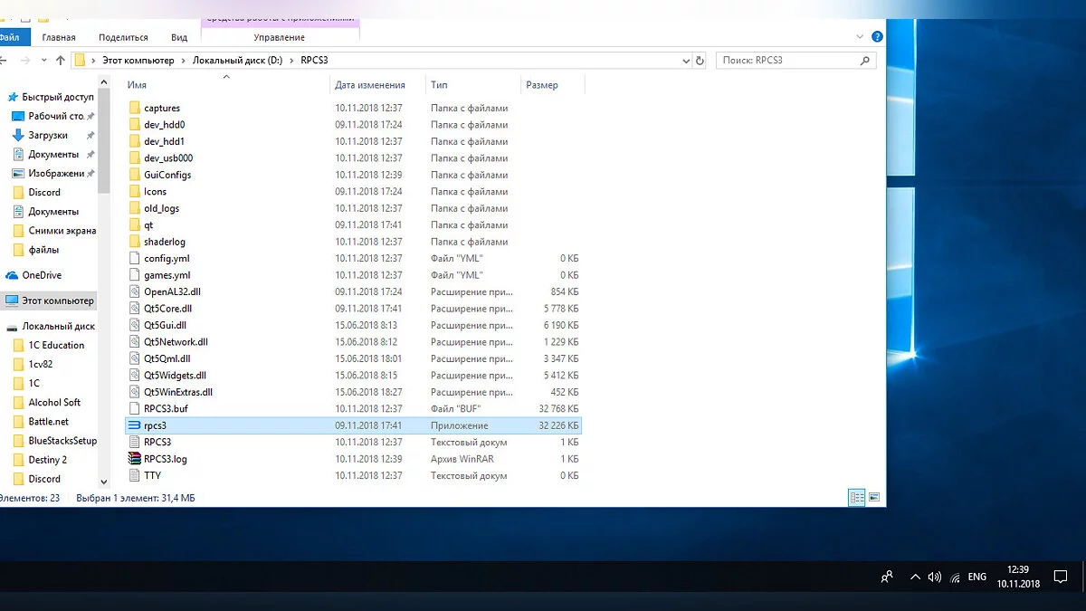Click the OneDrive cloud icon in sidebar
This screenshot has height=611, width=1086.
coord(13,275)
